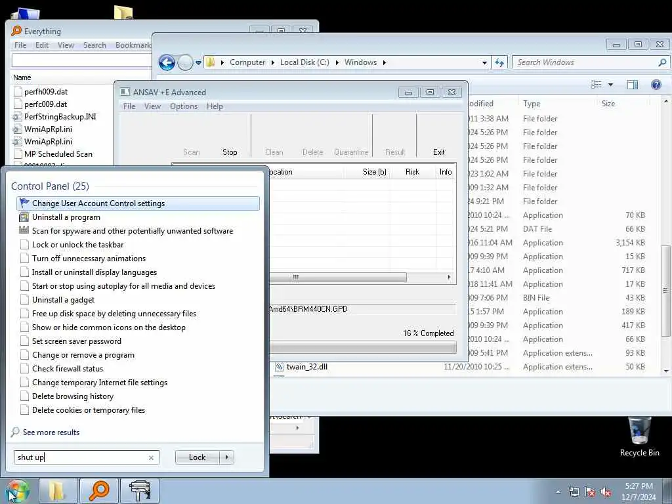Open the File menu in ANSAV
This screenshot has height=504, width=672.
[x=129, y=106]
